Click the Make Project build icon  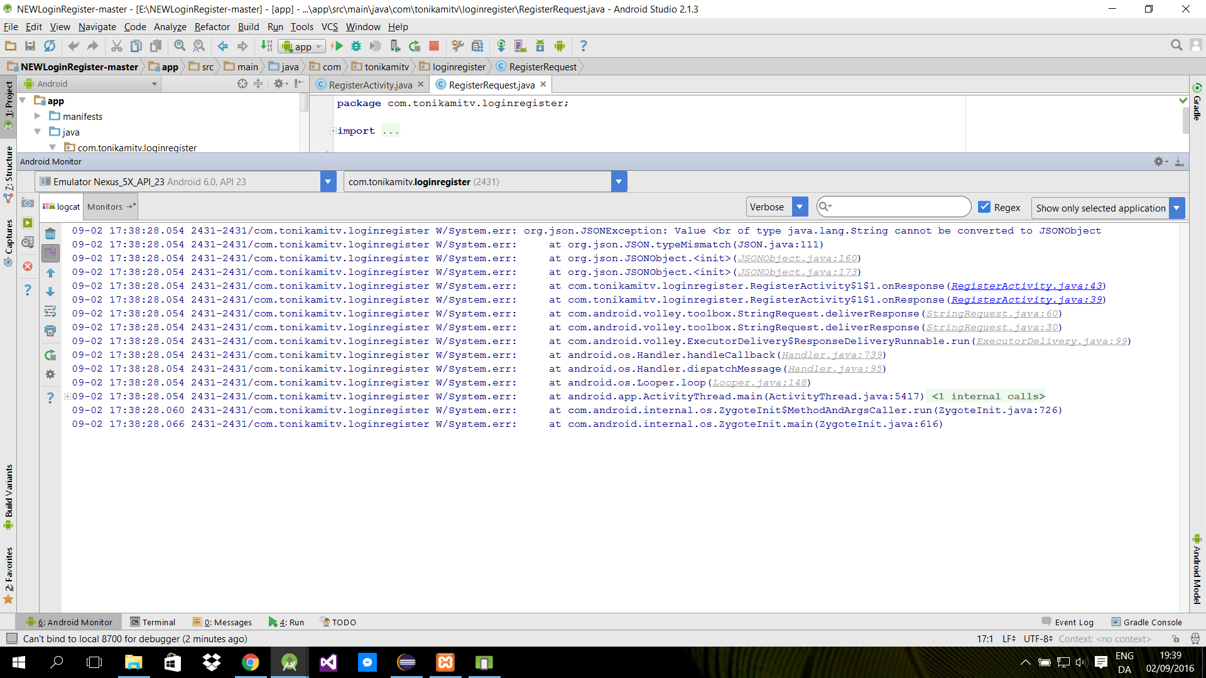266,46
